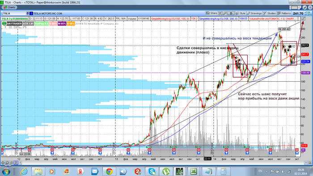
Task: Click the S 68% indicator label
Action: 53,24
